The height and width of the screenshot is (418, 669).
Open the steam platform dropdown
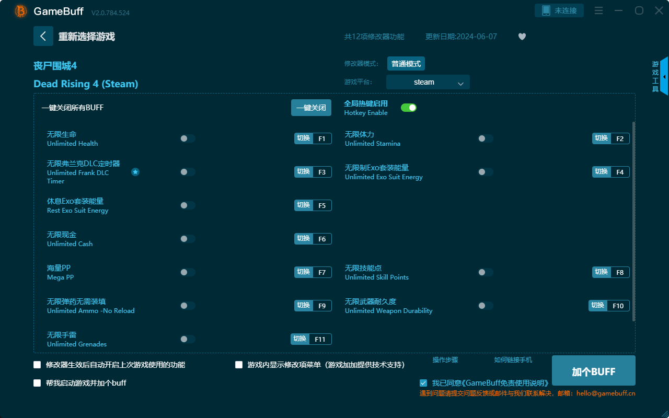click(x=428, y=82)
